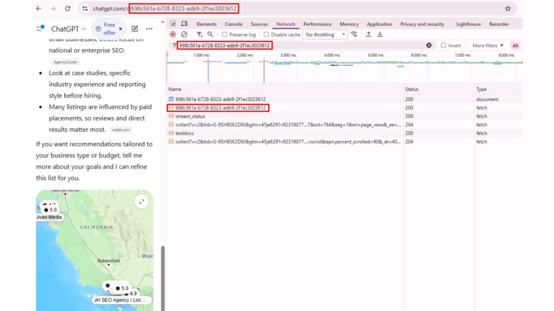Screen dimensions: 554x311
Task: Click the browser address bar URL
Action: tap(164, 9)
